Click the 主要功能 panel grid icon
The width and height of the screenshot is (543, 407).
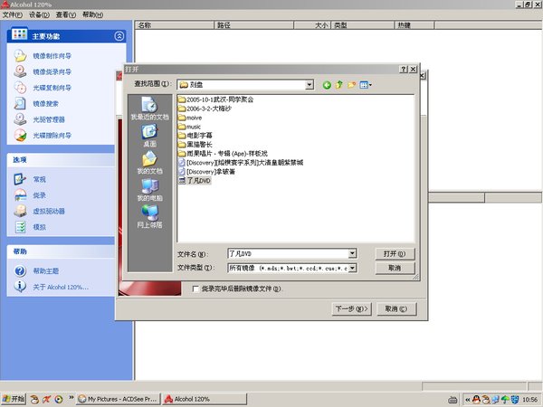coord(19,34)
